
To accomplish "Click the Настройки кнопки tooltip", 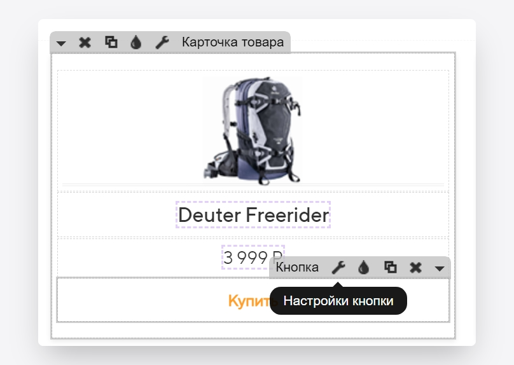I will coord(338,301).
